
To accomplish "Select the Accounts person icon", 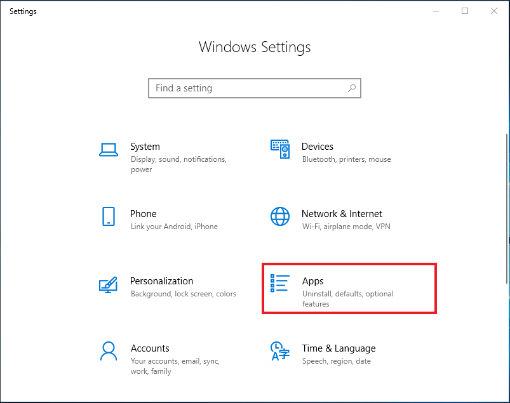I will pyautogui.click(x=109, y=351).
